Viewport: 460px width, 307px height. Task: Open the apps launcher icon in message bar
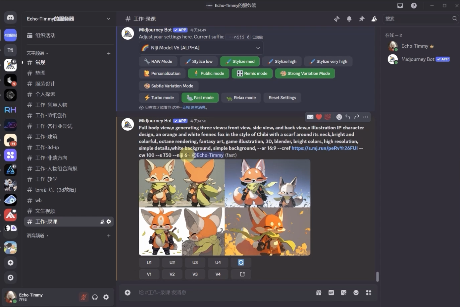369,292
